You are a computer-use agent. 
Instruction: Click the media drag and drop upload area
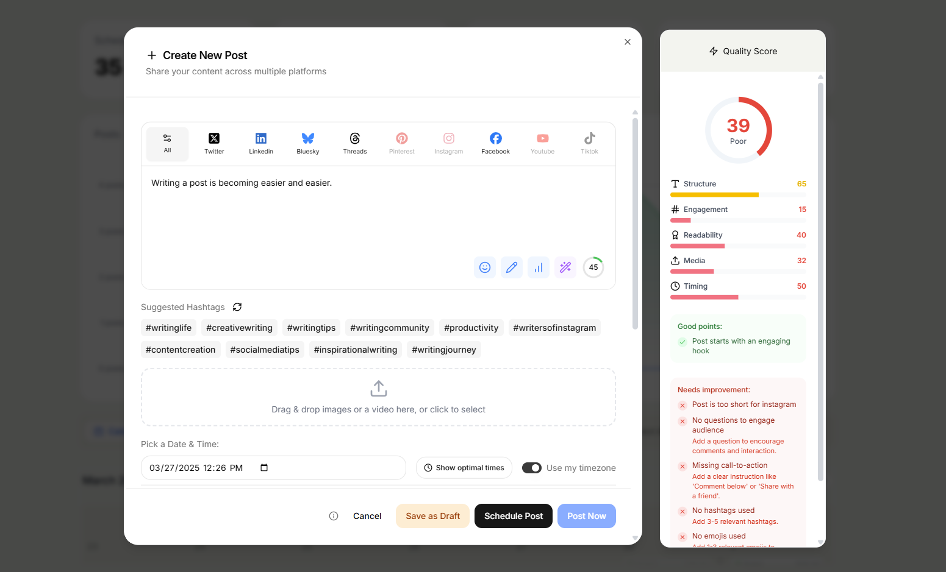tap(378, 397)
